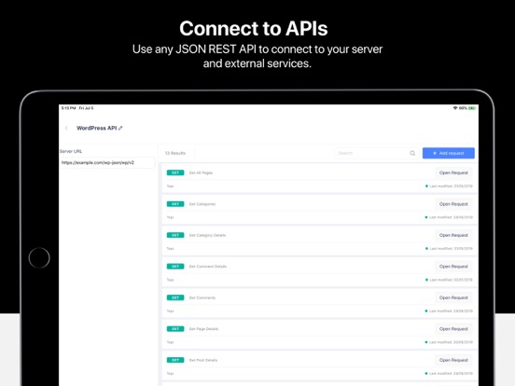Click the GET badge on Get Comments
The image size is (515, 386).
pos(175,297)
